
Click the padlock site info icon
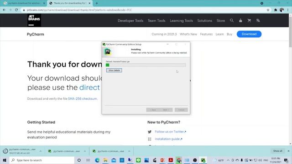(x=24, y=10)
